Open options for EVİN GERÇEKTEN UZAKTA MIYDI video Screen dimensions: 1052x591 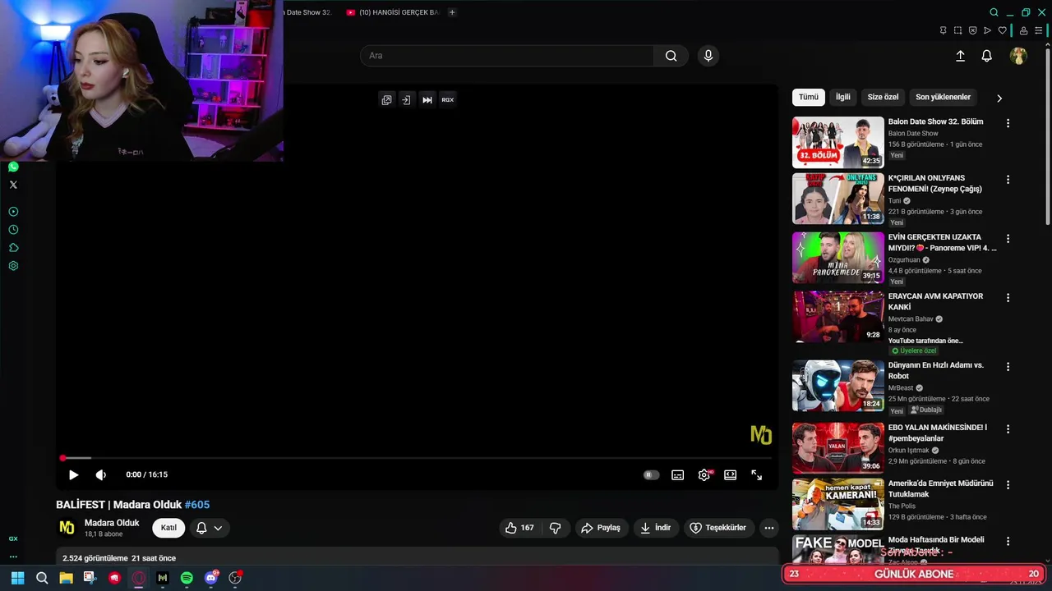(1008, 238)
